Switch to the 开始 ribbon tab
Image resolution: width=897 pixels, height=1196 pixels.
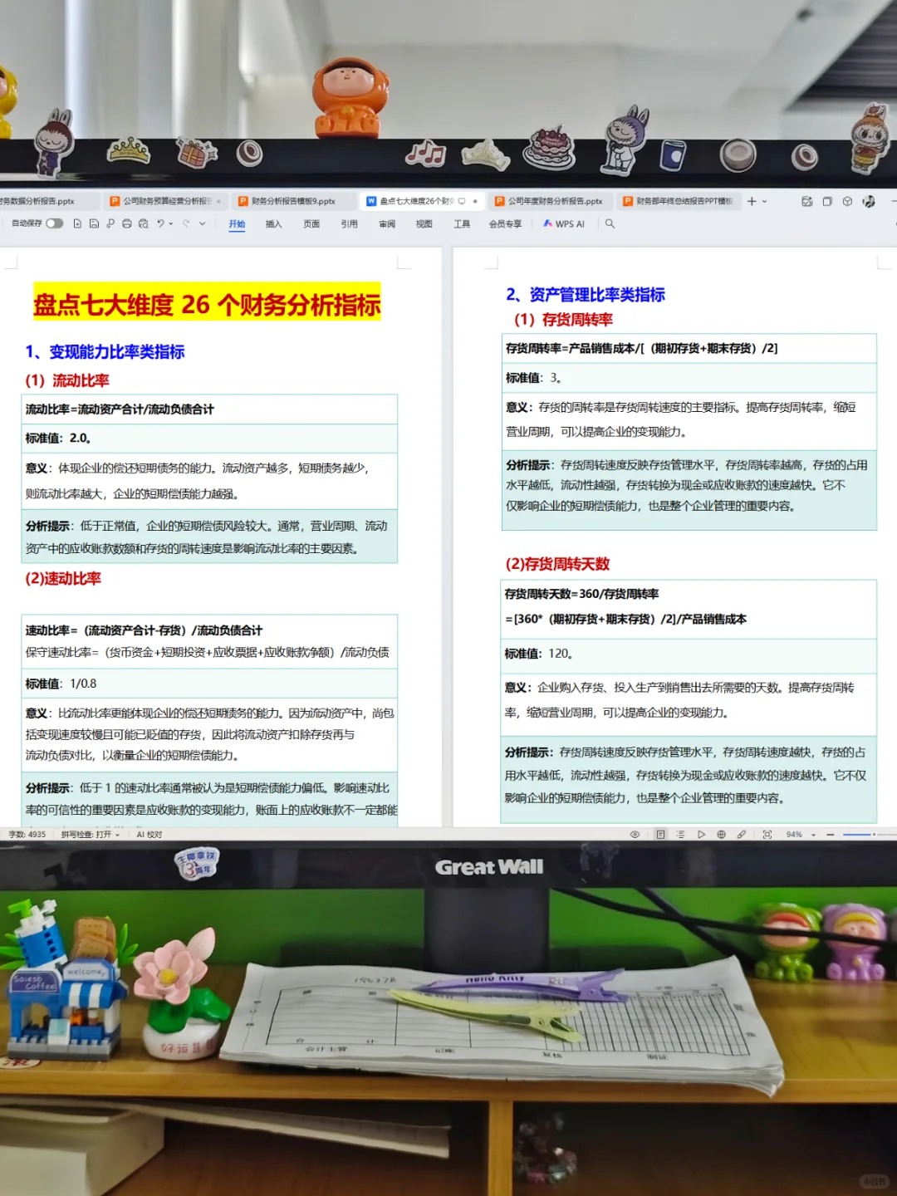click(x=237, y=223)
